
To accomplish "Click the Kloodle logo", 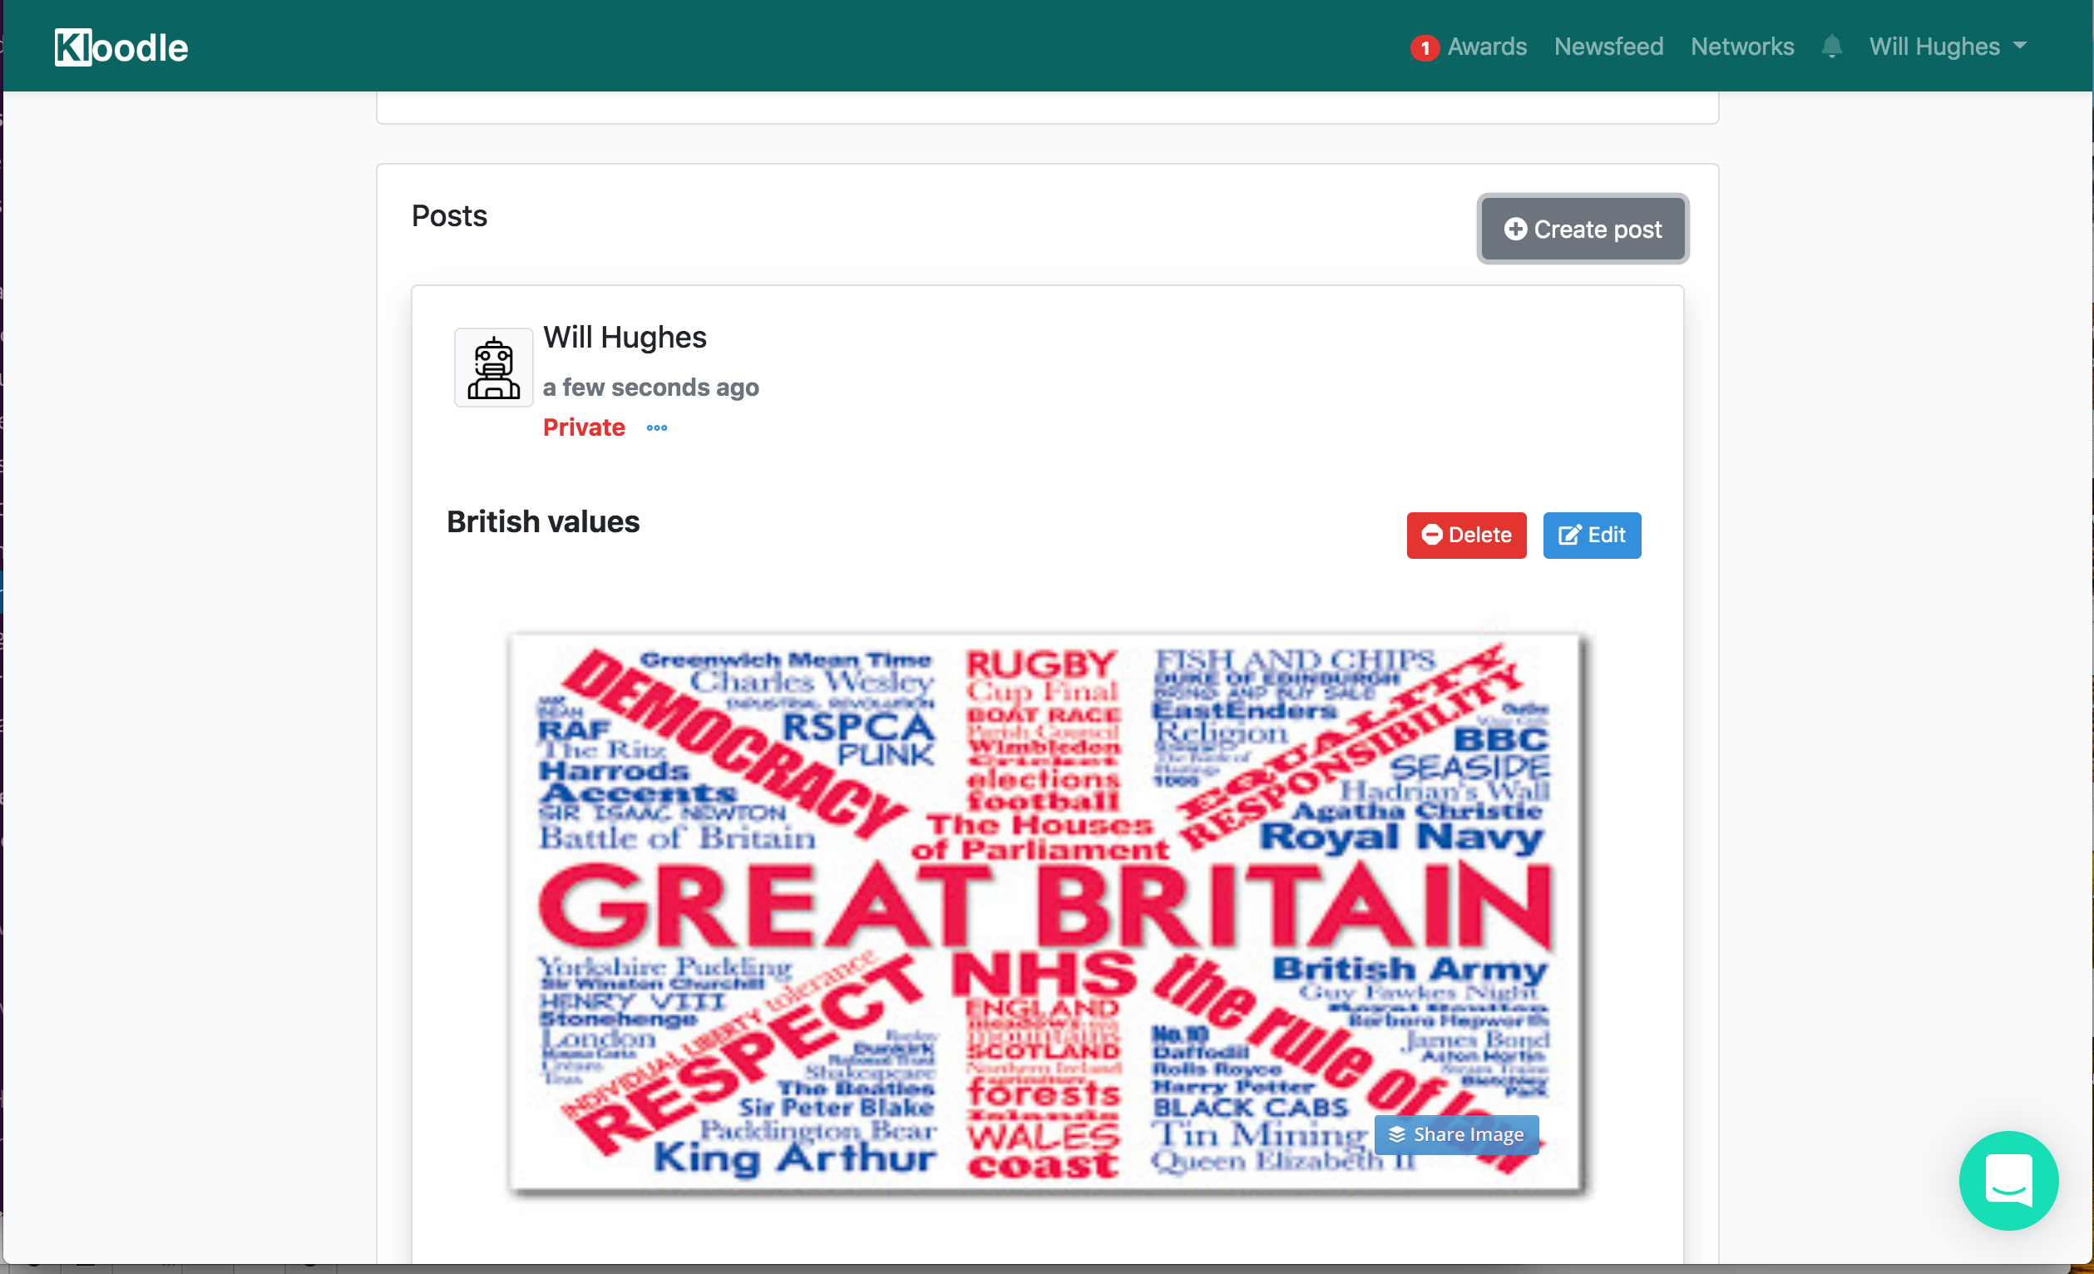I will (121, 47).
